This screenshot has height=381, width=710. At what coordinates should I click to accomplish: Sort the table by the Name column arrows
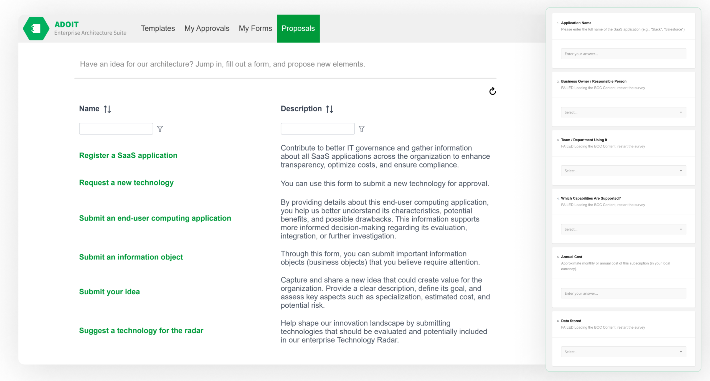click(x=107, y=109)
